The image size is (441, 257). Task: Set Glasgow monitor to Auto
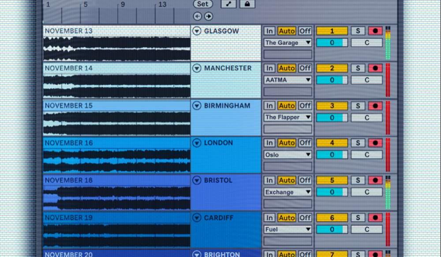pos(287,31)
